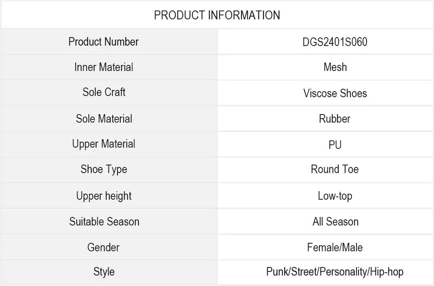Select the Upper height label
434x286 pixels.
click(104, 196)
